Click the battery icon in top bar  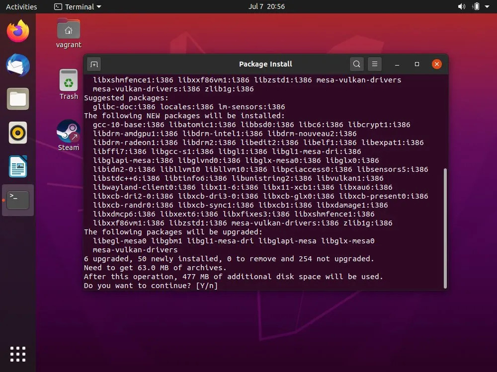pyautogui.click(x=476, y=6)
